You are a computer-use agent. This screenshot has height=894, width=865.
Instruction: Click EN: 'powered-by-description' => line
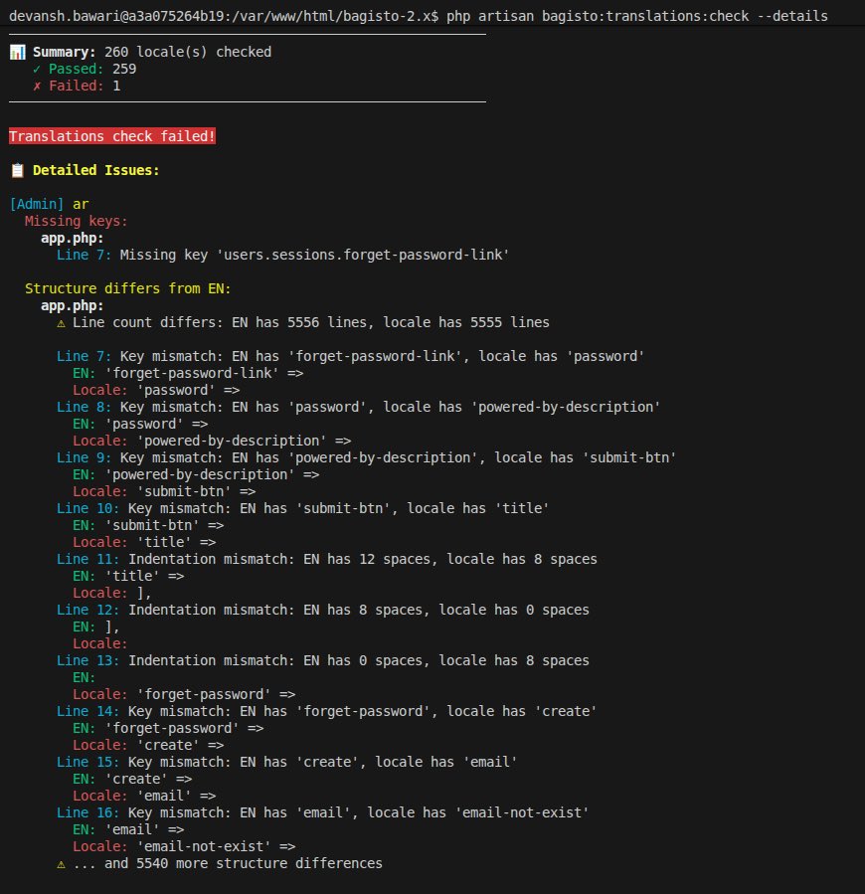point(196,475)
